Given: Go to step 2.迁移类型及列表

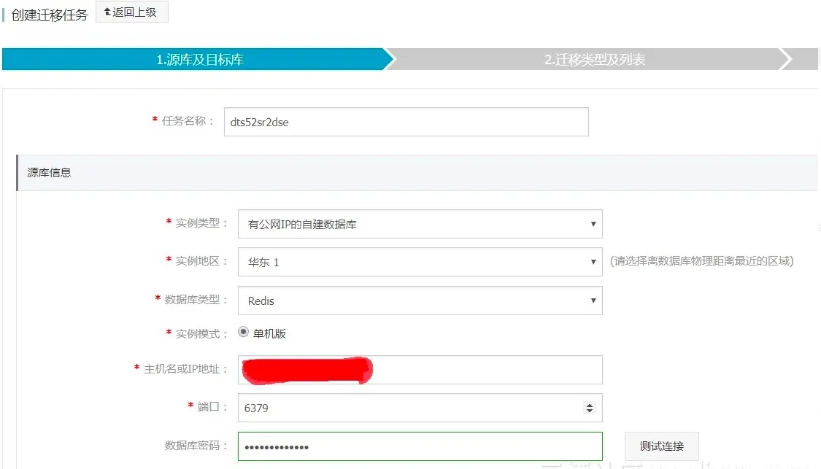Looking at the screenshot, I should click(594, 59).
